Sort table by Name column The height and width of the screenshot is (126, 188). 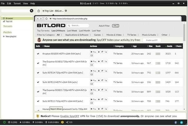point(46,46)
